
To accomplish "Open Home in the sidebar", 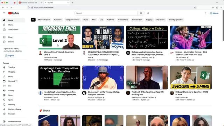I will pos(13,20).
